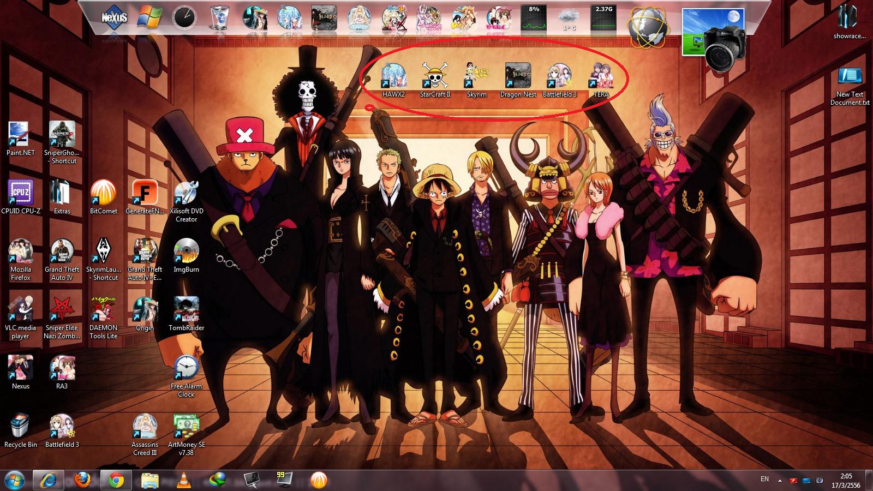Viewport: 873px width, 491px height.
Task: Click the Nexus logo in the dock
Action: tap(114, 18)
